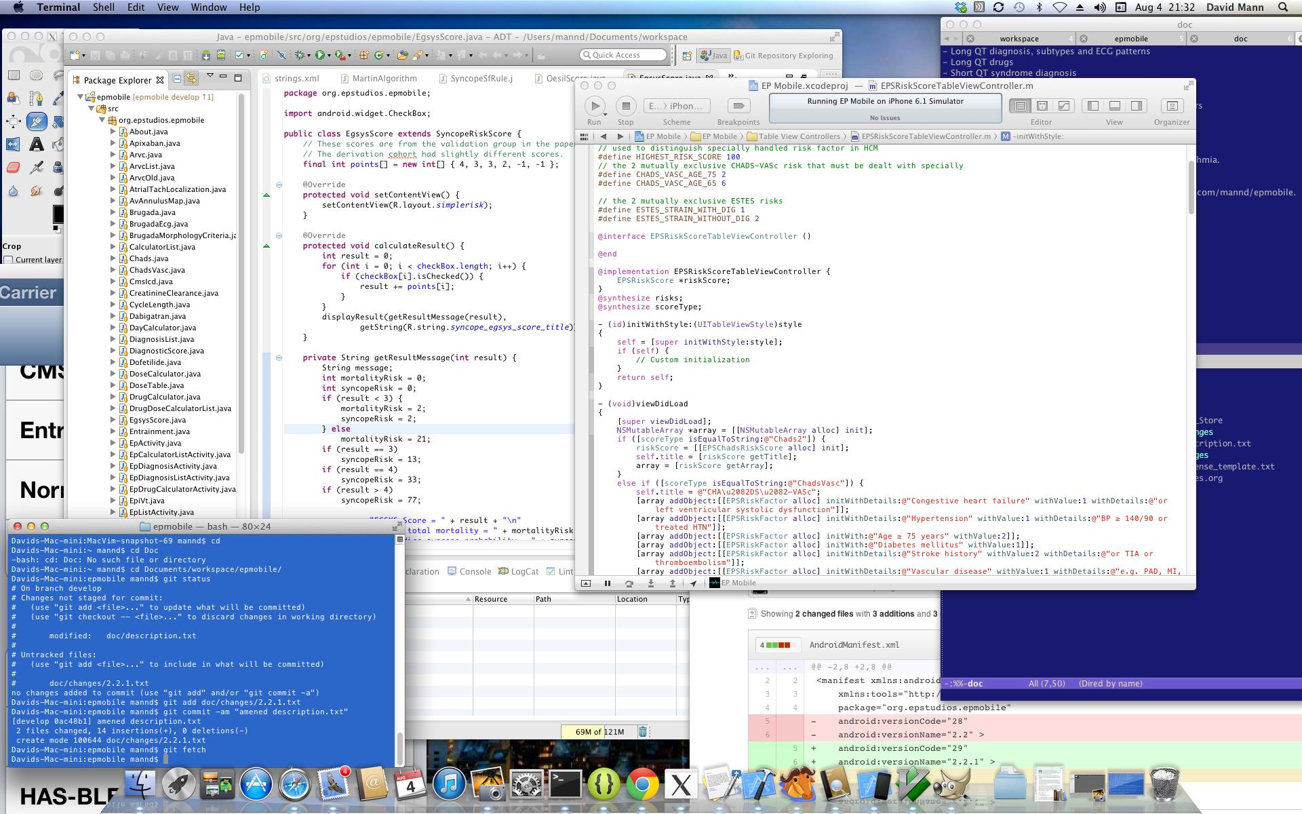This screenshot has width=1302, height=814.
Task: Pause execution in Xcode debug bar
Action: 607,583
